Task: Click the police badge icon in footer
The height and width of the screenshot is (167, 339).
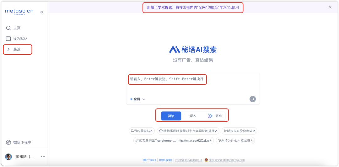Action: click(x=206, y=160)
